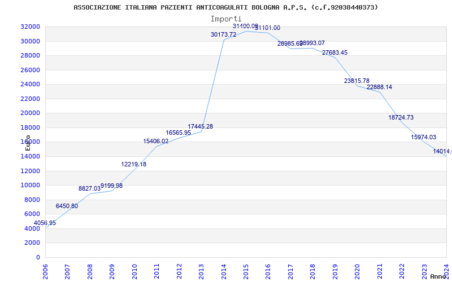Click the 28993.07 data label
This screenshot has width=452, height=282.
[x=312, y=43]
